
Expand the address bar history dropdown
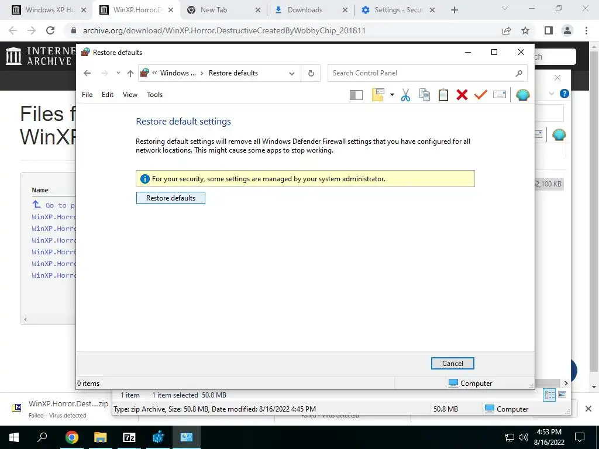coord(292,73)
